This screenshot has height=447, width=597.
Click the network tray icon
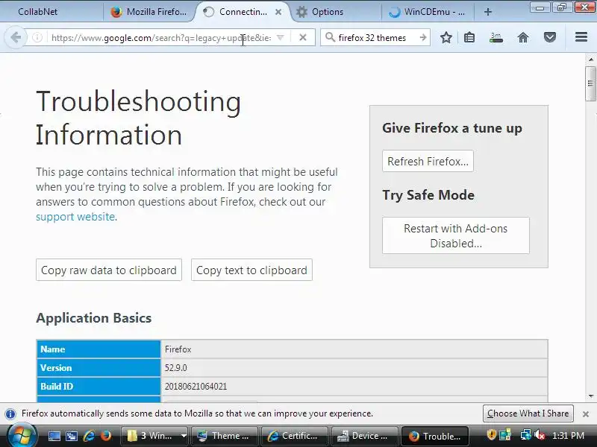coord(526,435)
